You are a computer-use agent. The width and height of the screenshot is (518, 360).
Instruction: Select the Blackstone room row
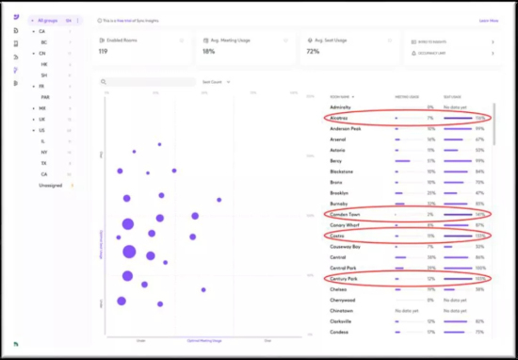[x=408, y=172]
